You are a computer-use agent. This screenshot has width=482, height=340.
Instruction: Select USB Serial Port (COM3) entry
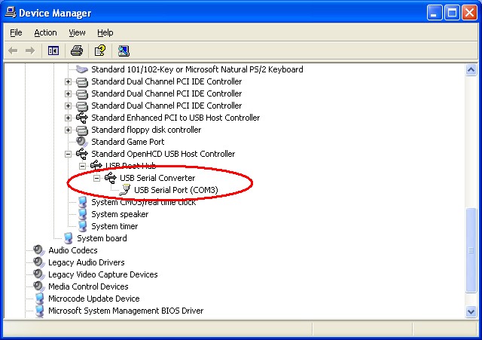[176, 190]
